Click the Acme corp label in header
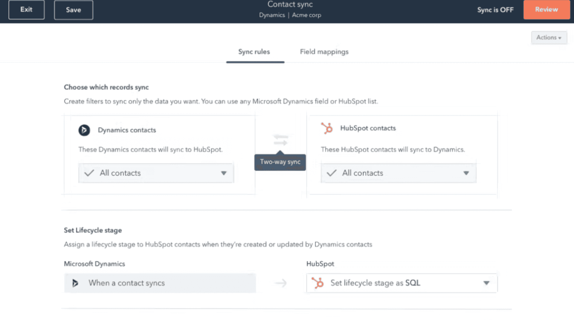This screenshot has width=574, height=323. tap(306, 15)
